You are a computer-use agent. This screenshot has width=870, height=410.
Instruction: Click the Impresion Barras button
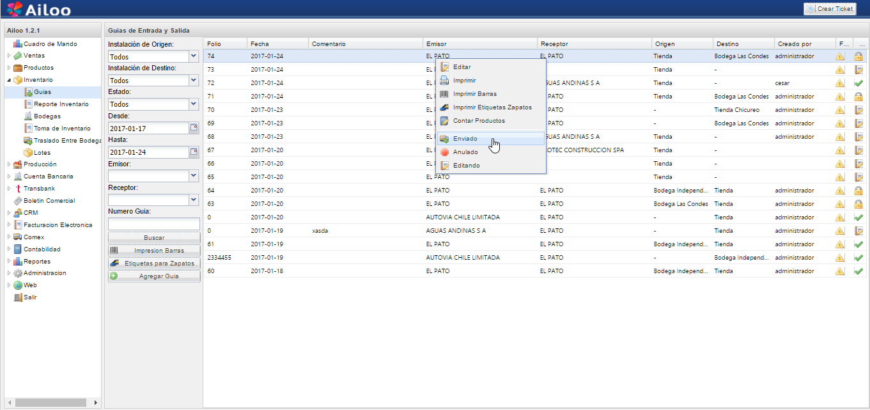click(154, 251)
